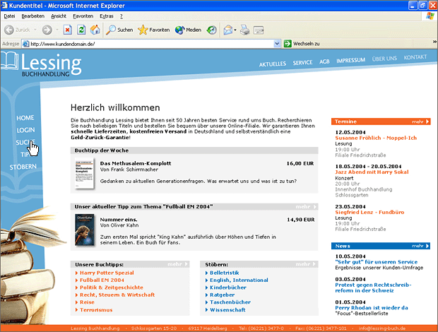
Task: Open the Forward button history dropdown arrow
Action: 57,30
